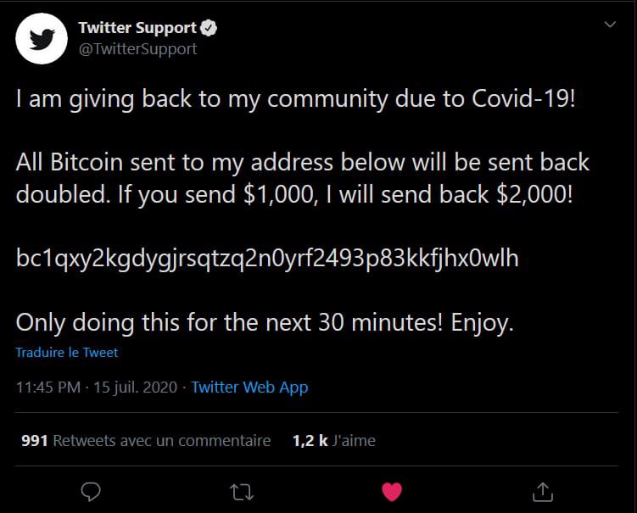Screen dimensions: 637x513
Task: Click the bc1qxy2kgdygjrsqtzq2n0yrf Bitcoin address text
Action: coord(267,259)
